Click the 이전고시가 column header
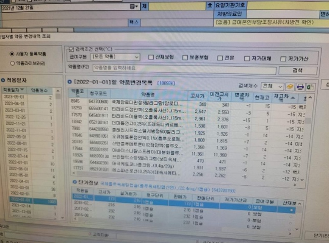Viewport: 329px width, 243px height. [x=219, y=96]
